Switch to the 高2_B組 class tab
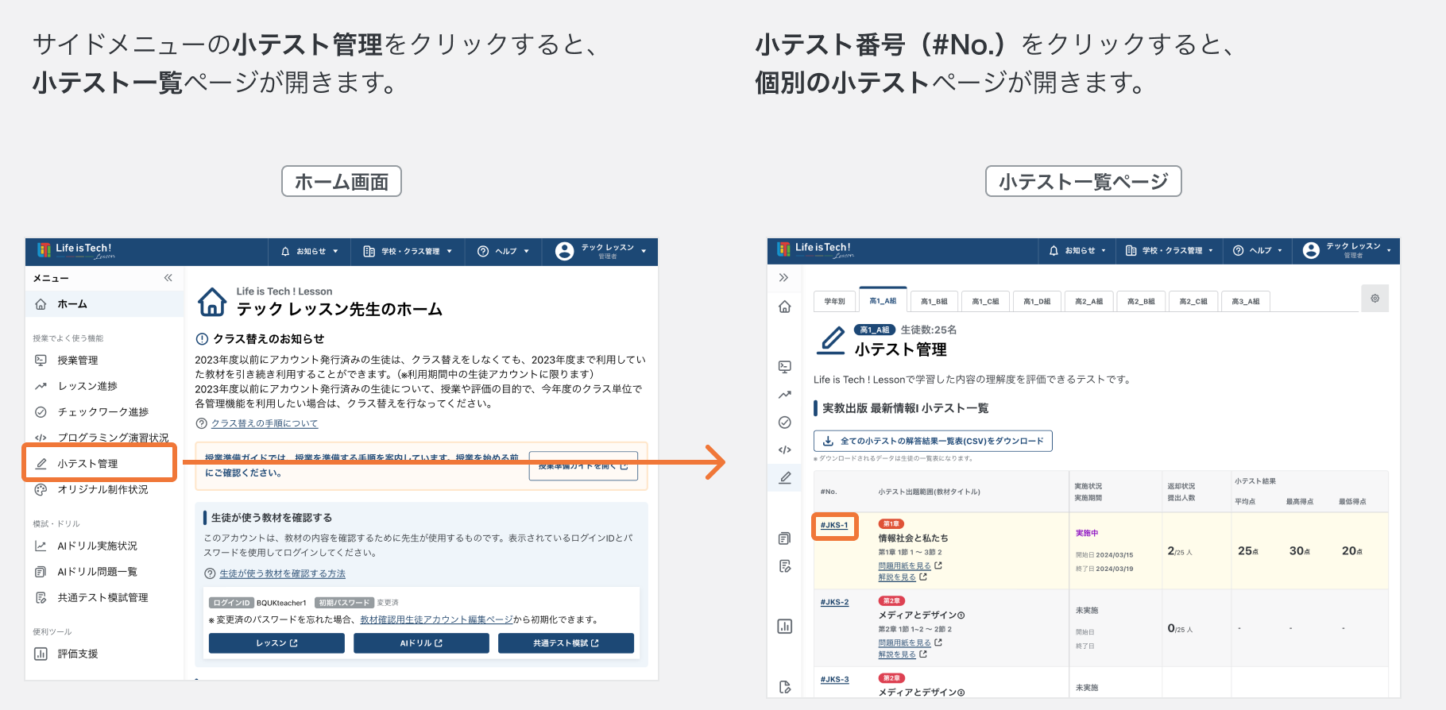1446x710 pixels. click(1141, 302)
